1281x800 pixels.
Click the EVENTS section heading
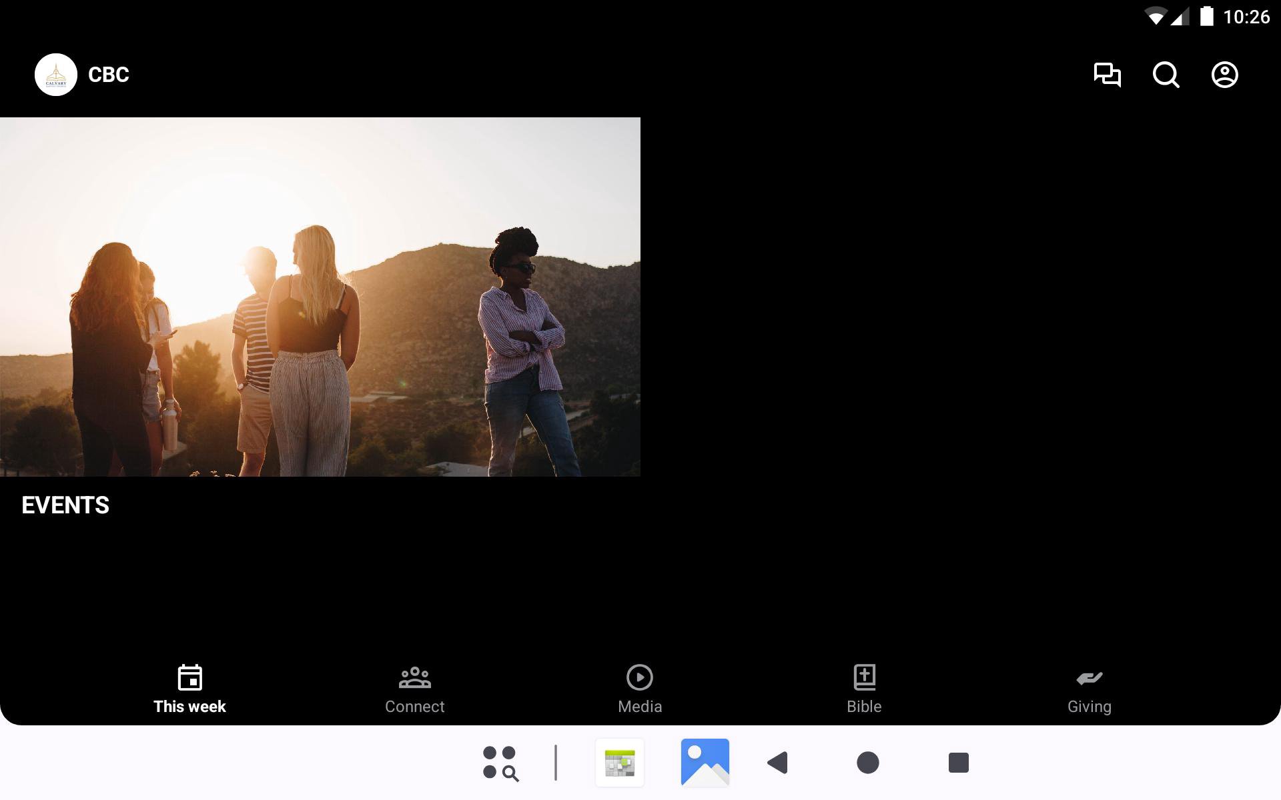coord(65,505)
